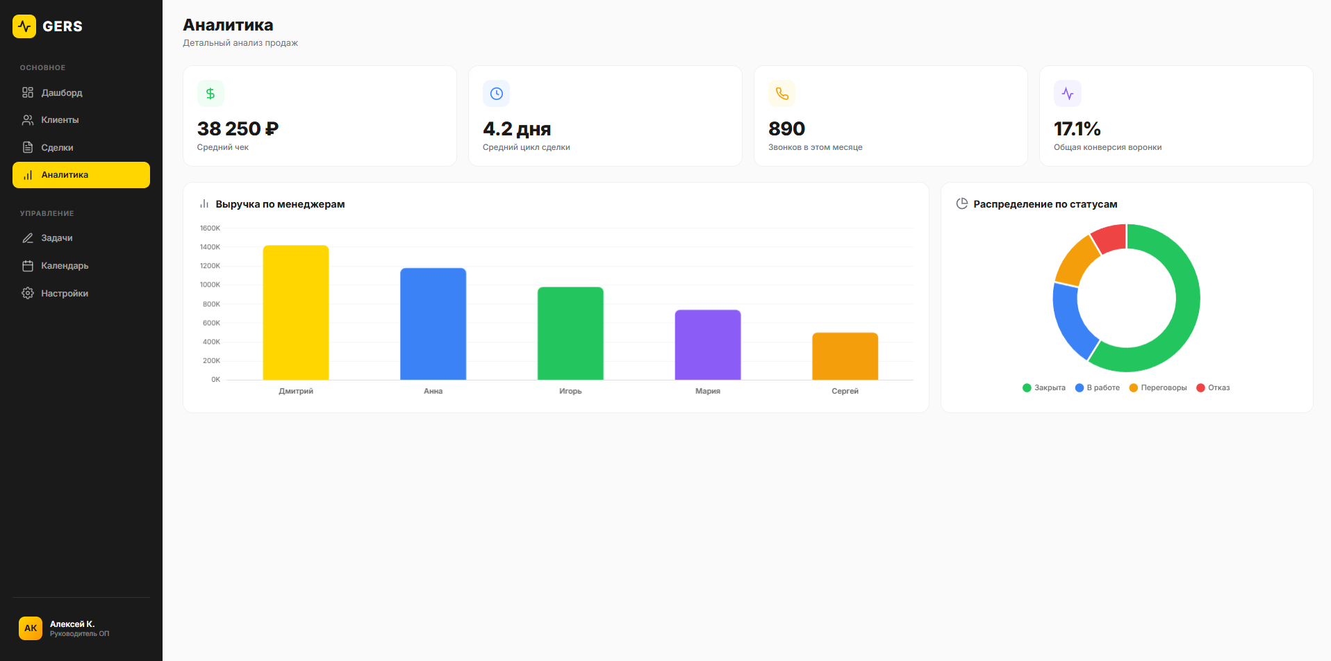Select the active Аналитика menu item
1331x661 pixels.
(x=81, y=175)
